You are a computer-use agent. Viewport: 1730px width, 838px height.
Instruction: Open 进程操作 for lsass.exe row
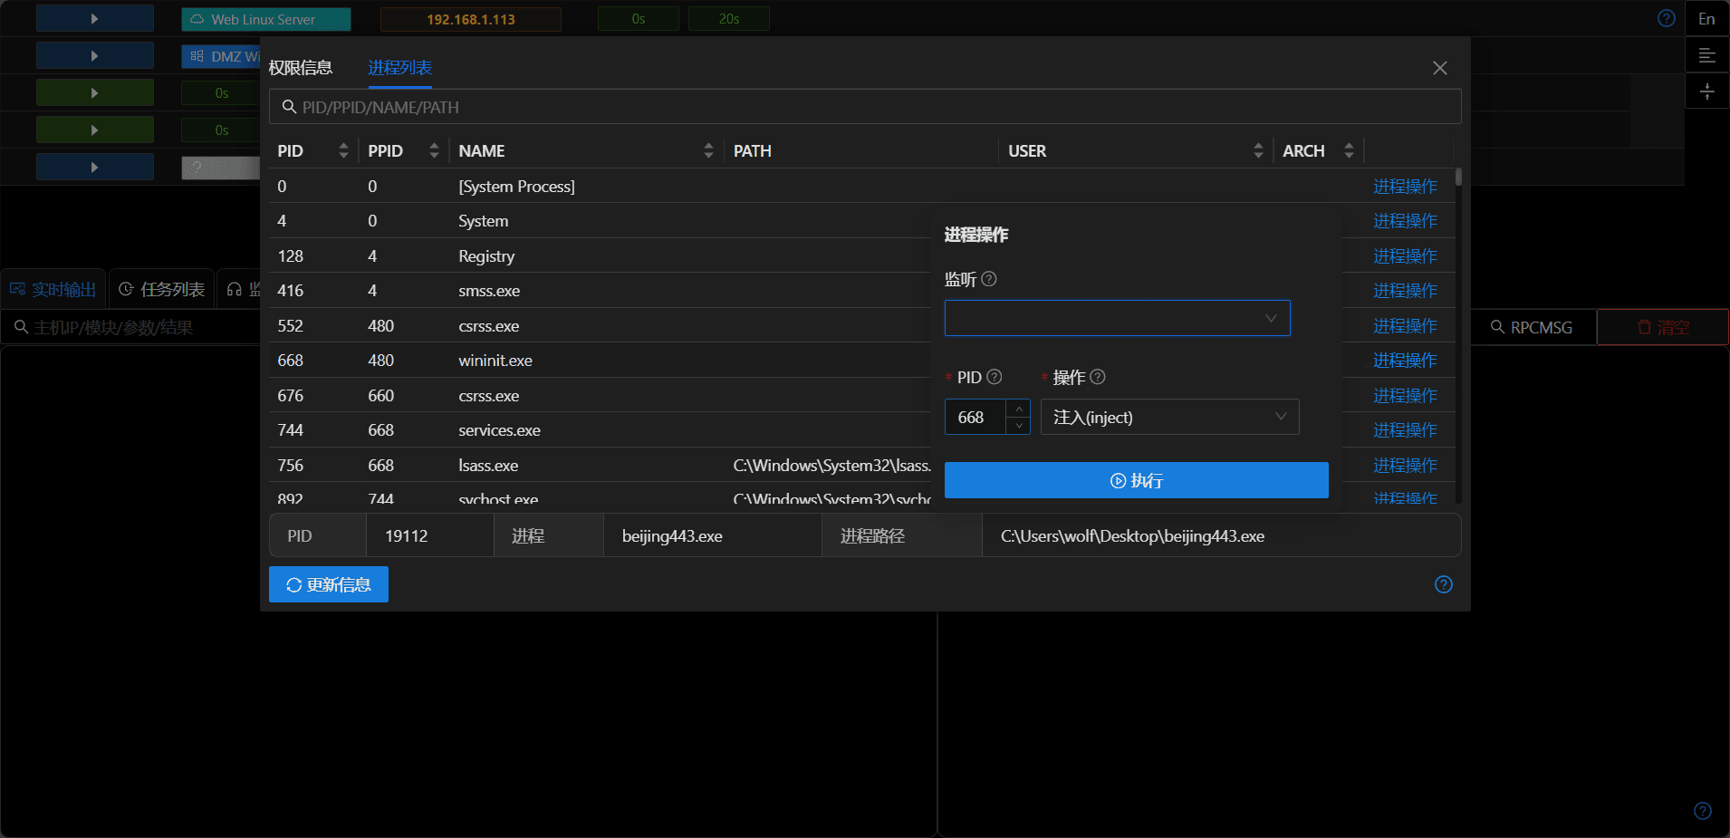point(1405,465)
